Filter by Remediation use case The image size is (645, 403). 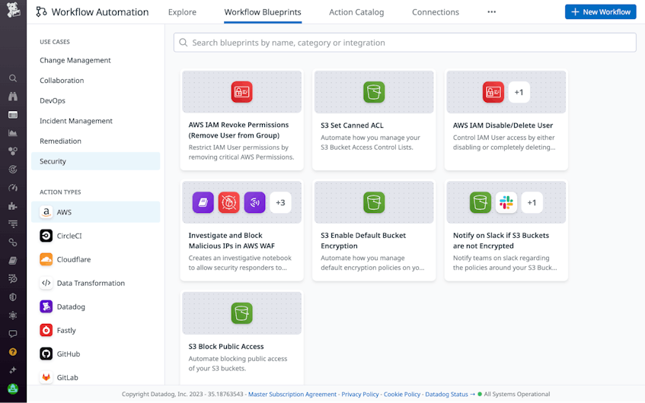pos(60,141)
